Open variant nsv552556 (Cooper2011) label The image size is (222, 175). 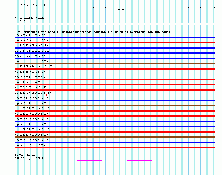pyautogui.click(x=31, y=119)
